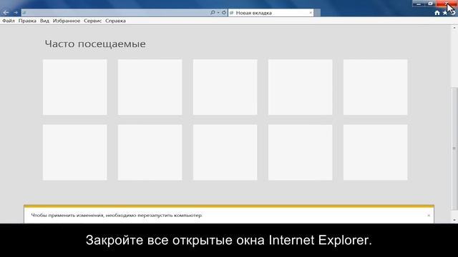Minimize the Internet Explorer window
The image size is (458, 257).
419,4
